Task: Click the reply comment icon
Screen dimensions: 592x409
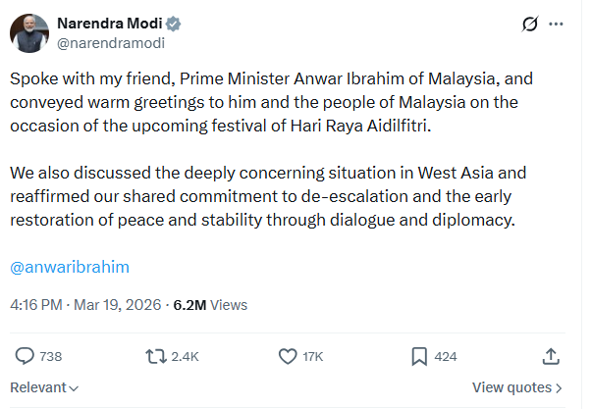Action: 26,356
